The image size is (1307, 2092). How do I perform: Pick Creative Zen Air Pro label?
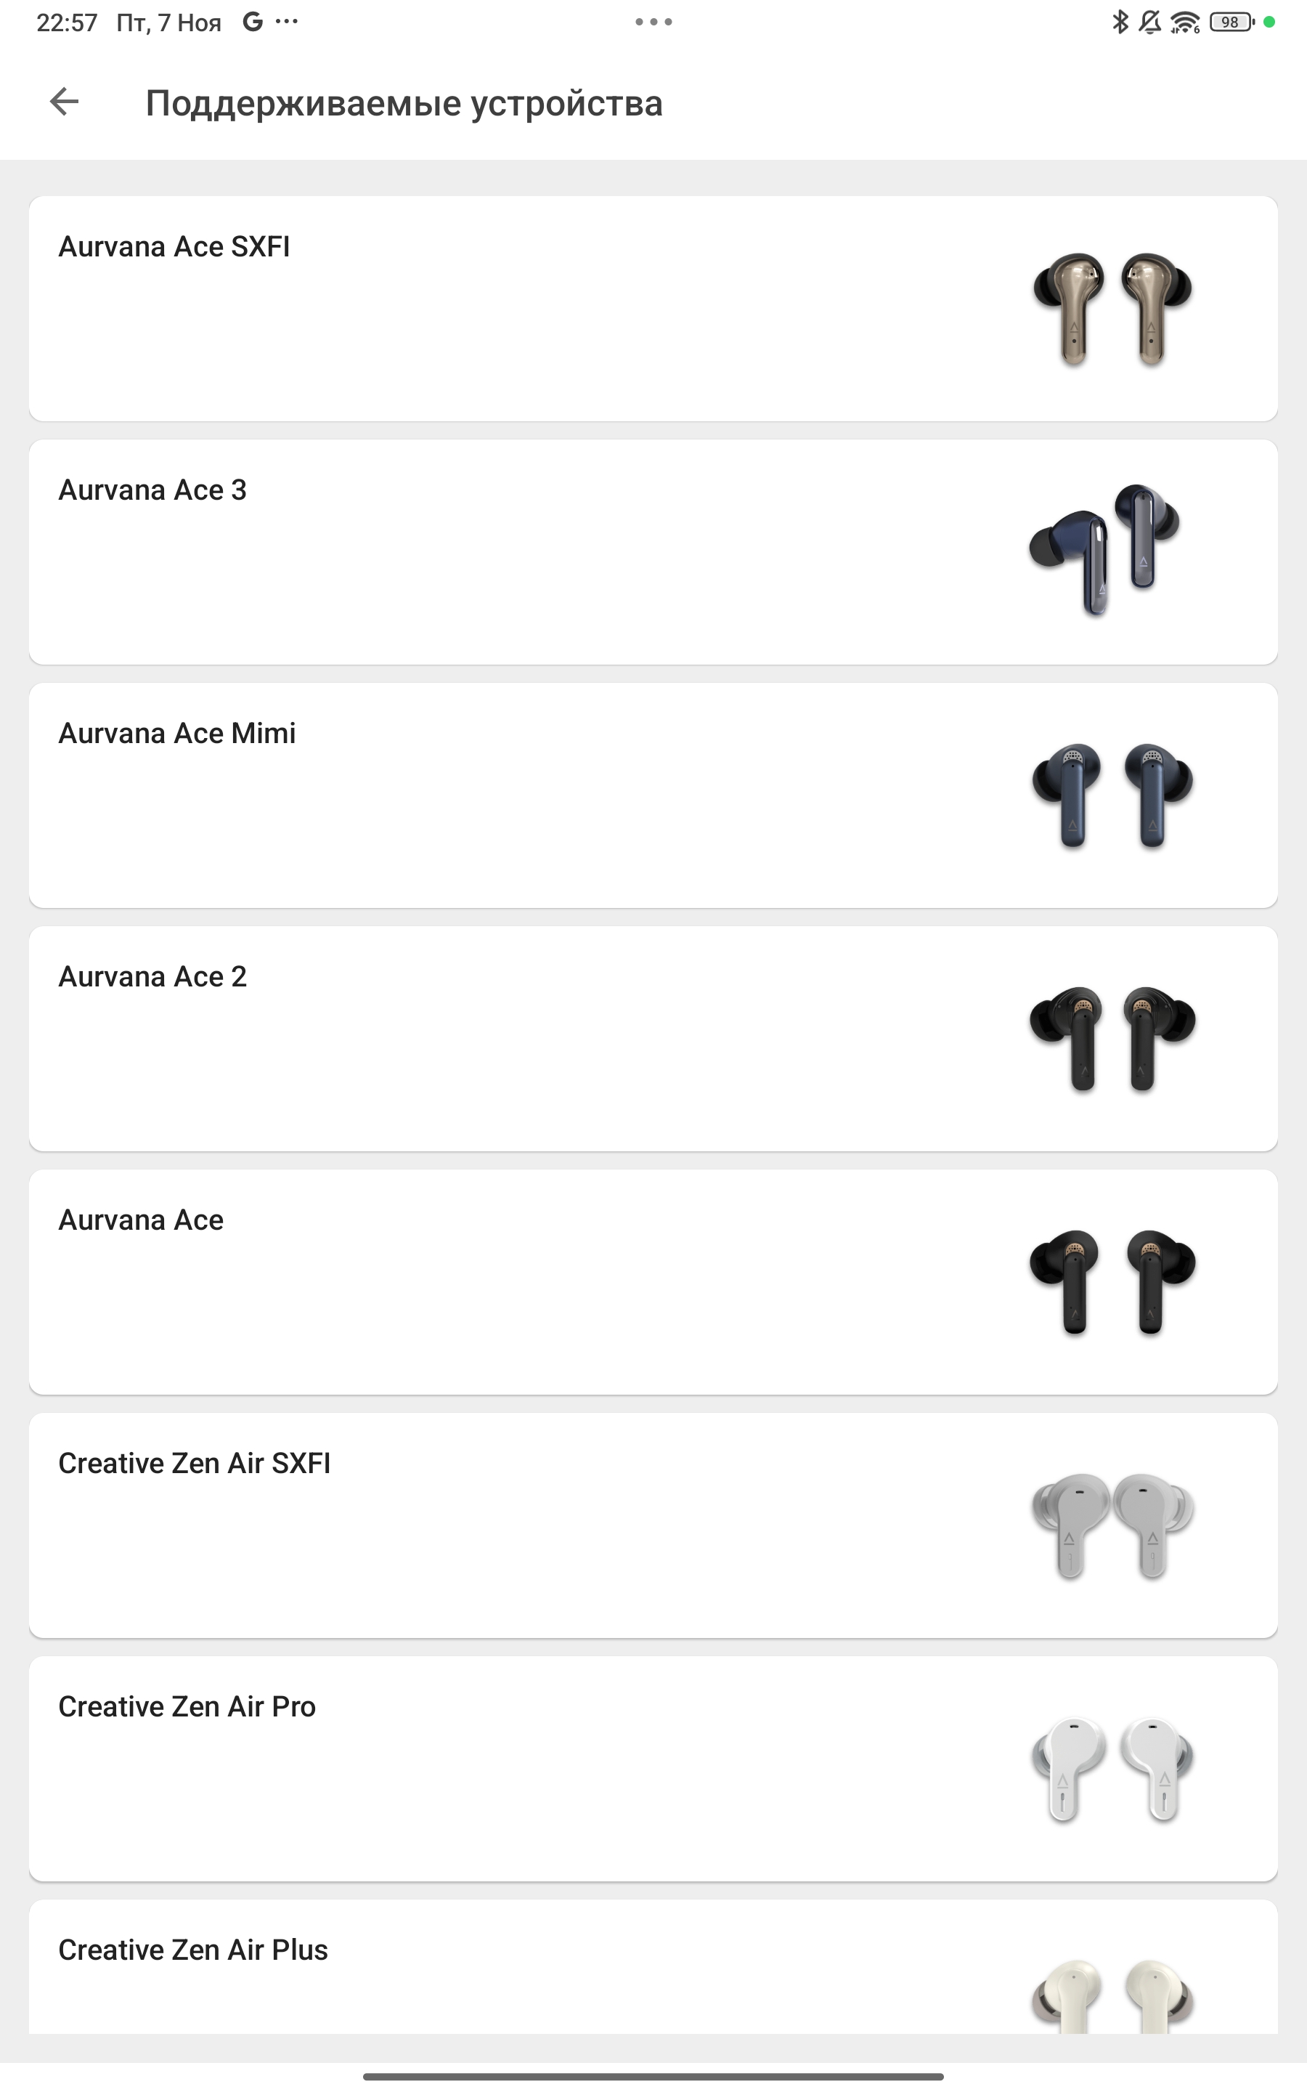[x=187, y=1706]
